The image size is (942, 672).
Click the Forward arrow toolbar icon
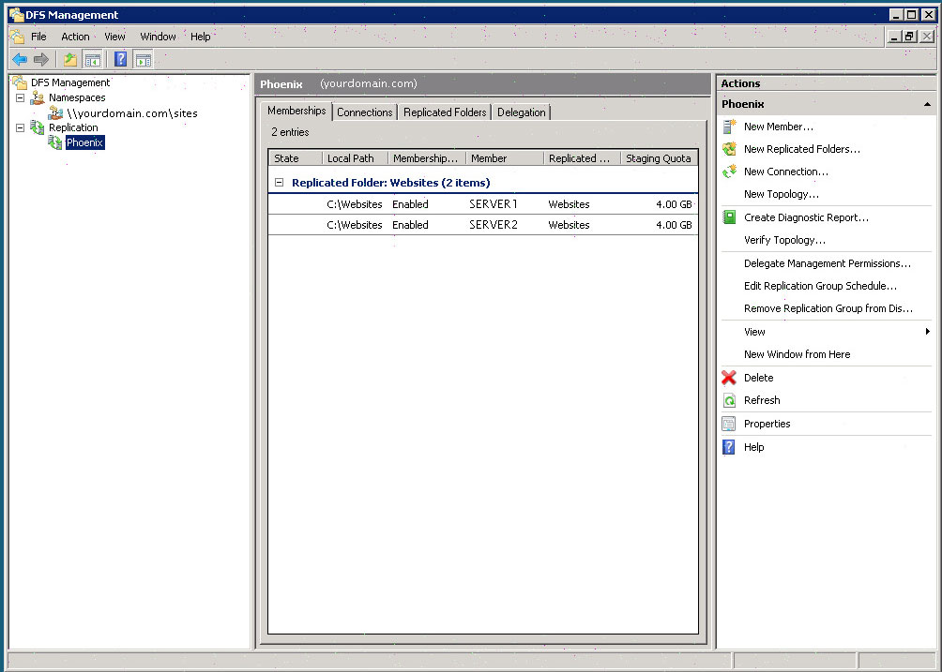41,59
